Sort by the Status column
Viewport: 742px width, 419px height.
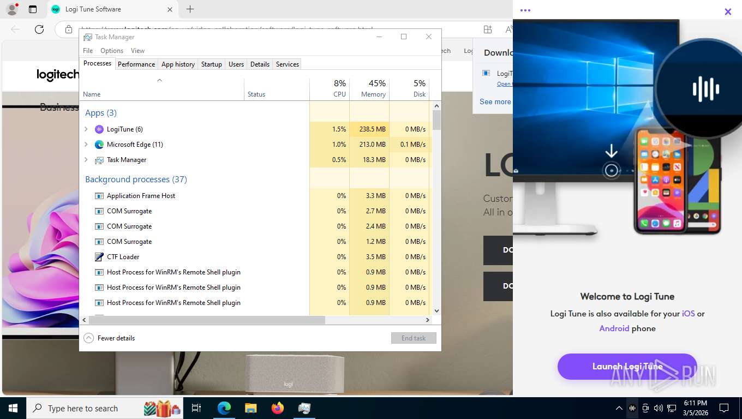coord(277,88)
